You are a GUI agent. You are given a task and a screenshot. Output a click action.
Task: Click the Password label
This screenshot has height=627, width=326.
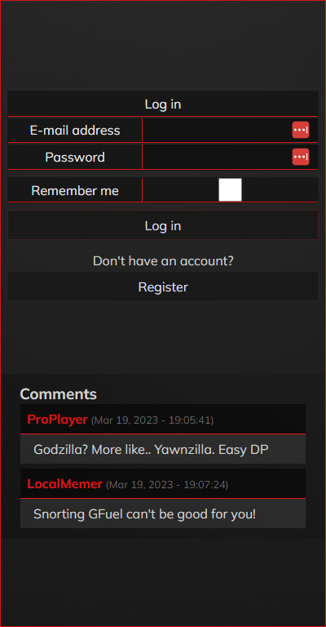click(75, 157)
